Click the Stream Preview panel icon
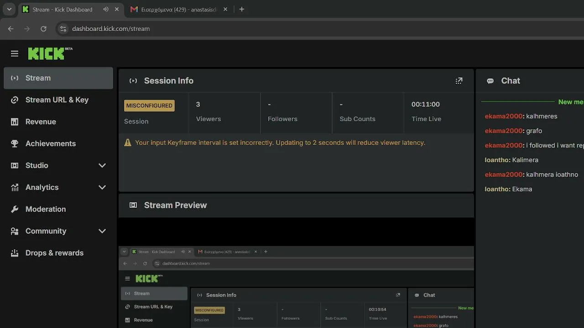 (133, 205)
